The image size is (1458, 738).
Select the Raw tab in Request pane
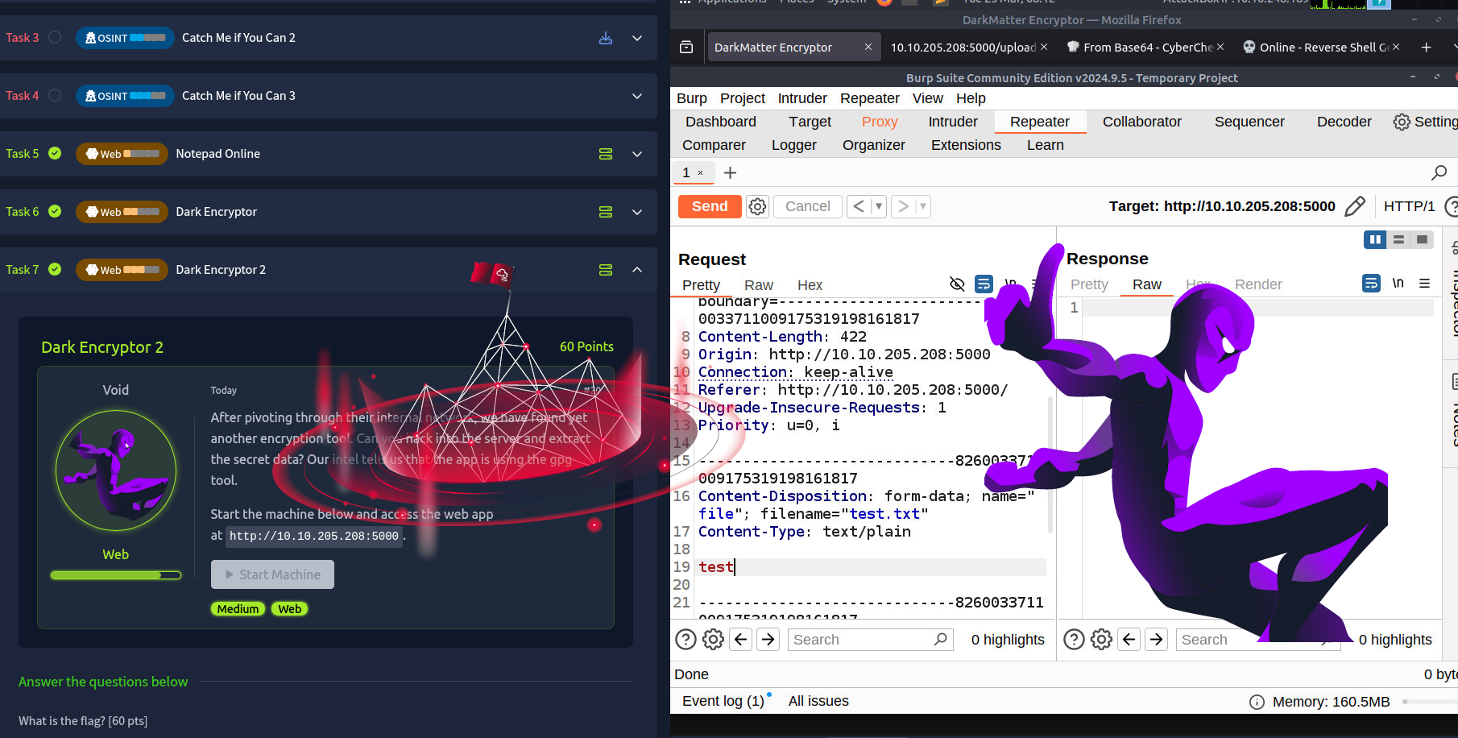758,285
